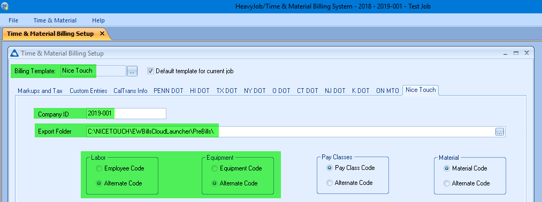Screen dimensions: 542x202
Task: Close the Billing Setup inner window
Action: click(526, 53)
